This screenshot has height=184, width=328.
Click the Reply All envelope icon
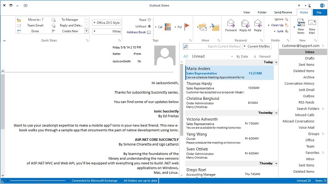(245, 24)
